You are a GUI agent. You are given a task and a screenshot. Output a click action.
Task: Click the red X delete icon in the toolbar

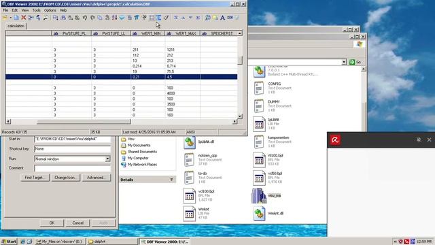[24, 18]
